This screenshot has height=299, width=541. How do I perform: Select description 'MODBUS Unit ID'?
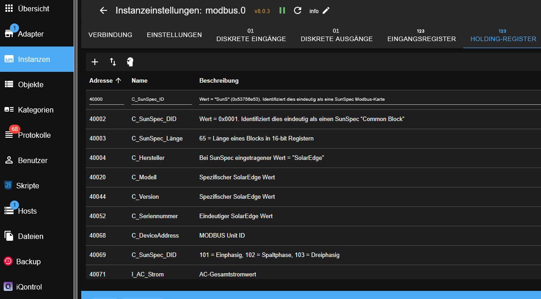(x=222, y=235)
